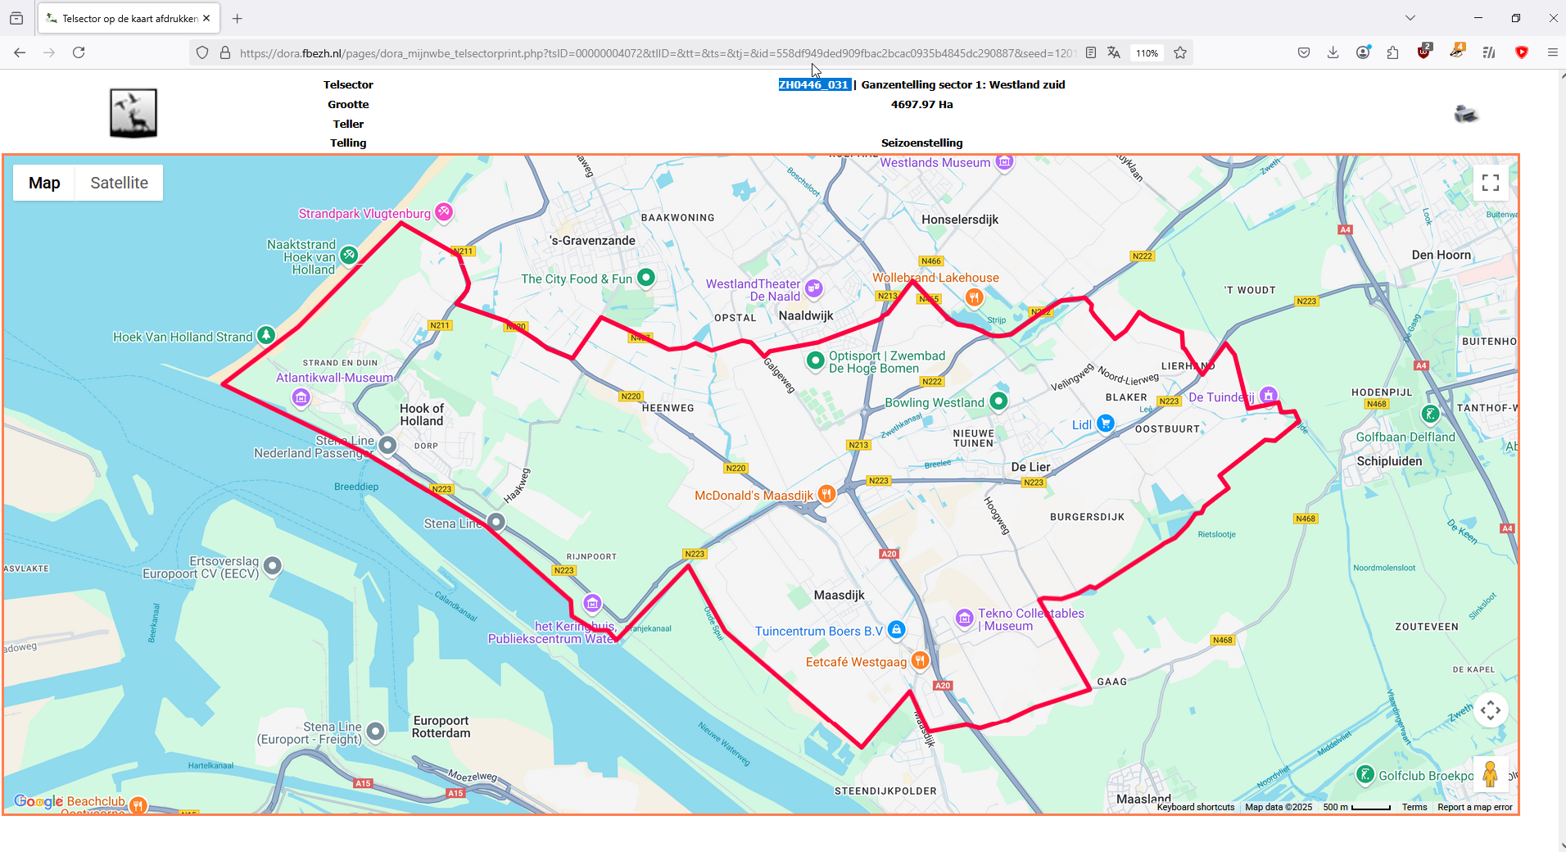Click the Westlands Museum map marker
The height and width of the screenshot is (852, 1566).
click(x=1005, y=161)
